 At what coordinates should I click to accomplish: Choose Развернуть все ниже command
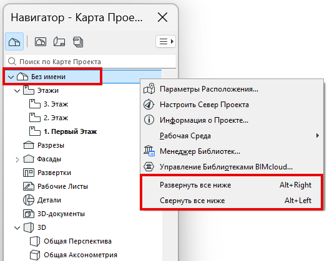pyautogui.click(x=232, y=185)
